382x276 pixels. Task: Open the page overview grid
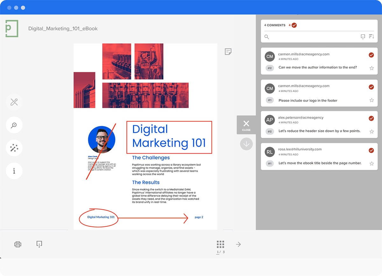click(220, 245)
